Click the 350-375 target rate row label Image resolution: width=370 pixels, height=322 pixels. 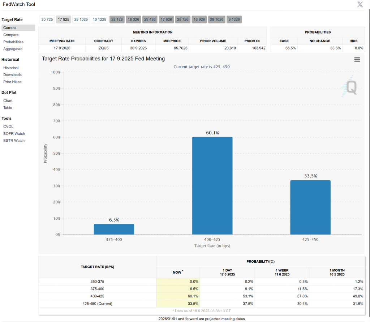click(x=97, y=282)
